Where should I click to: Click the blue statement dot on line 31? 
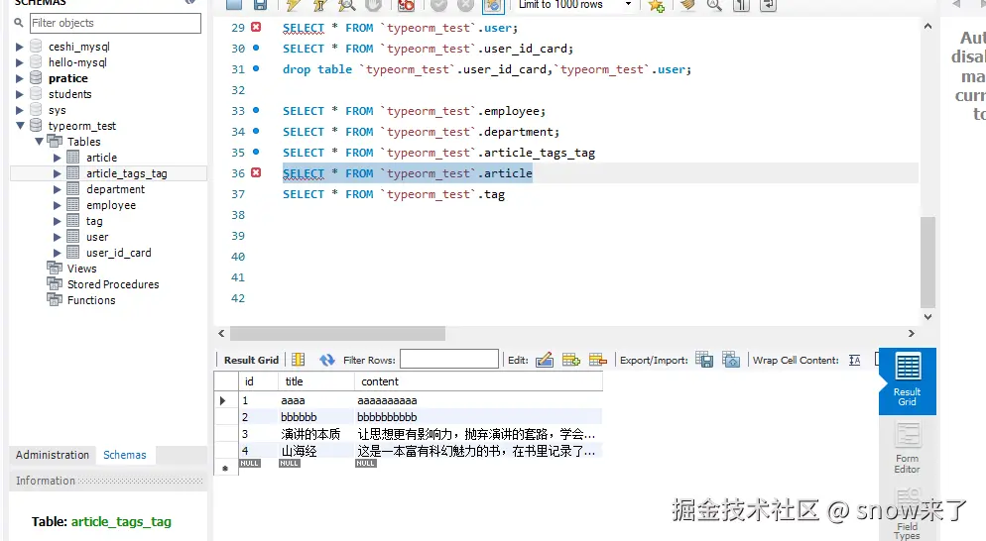click(256, 68)
